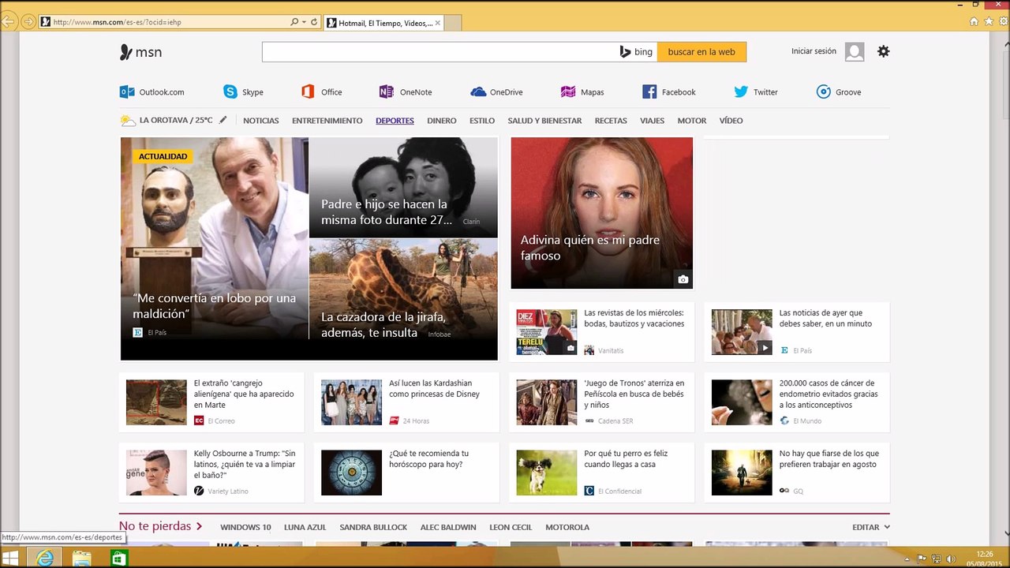Open the Windows Store taskbar icon

[118, 559]
